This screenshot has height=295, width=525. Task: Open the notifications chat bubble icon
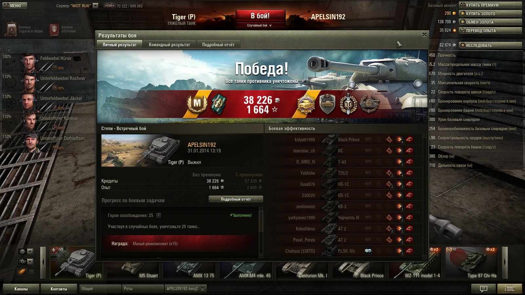point(483,289)
